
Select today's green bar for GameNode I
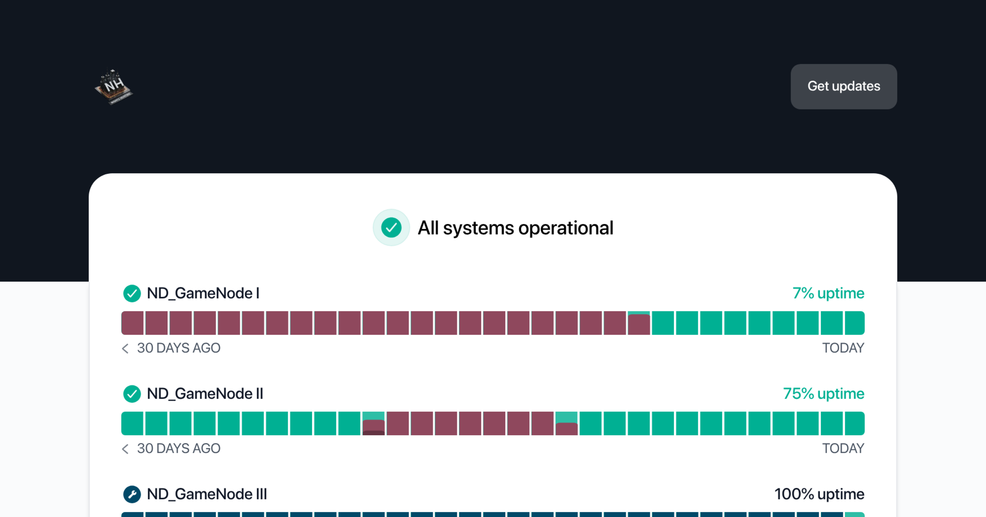(x=855, y=323)
